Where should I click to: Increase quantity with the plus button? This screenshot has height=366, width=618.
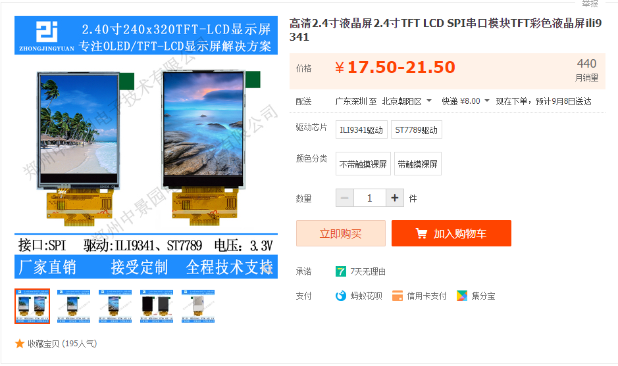click(x=395, y=198)
